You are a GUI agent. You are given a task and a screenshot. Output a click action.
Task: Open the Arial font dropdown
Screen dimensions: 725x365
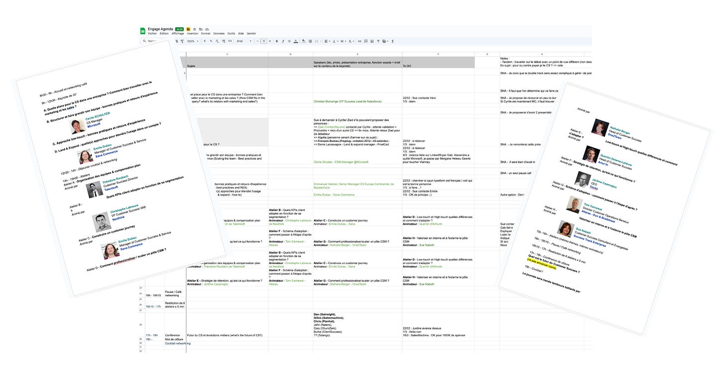(243, 41)
